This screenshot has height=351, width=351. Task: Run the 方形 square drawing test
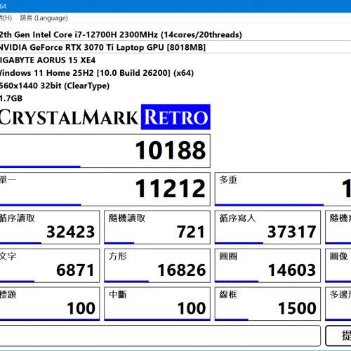tap(157, 265)
